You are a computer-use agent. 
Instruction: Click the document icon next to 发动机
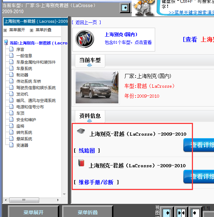point(11,94)
